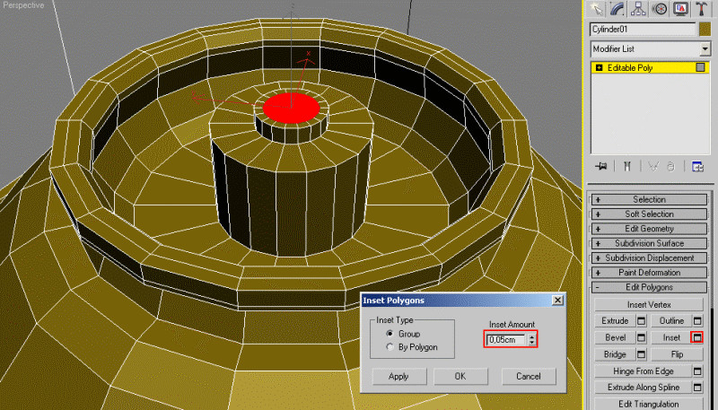
Task: Toggle Editable Poly modifier state square
Action: tap(700, 67)
